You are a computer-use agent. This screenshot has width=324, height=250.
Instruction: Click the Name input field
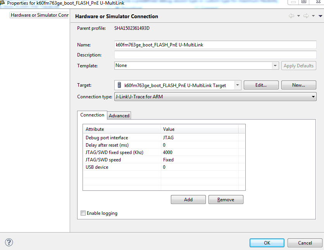click(x=215, y=45)
